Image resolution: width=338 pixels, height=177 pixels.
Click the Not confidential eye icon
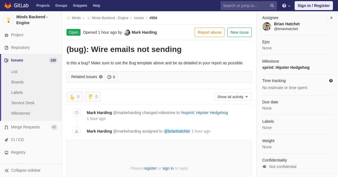[264, 167]
